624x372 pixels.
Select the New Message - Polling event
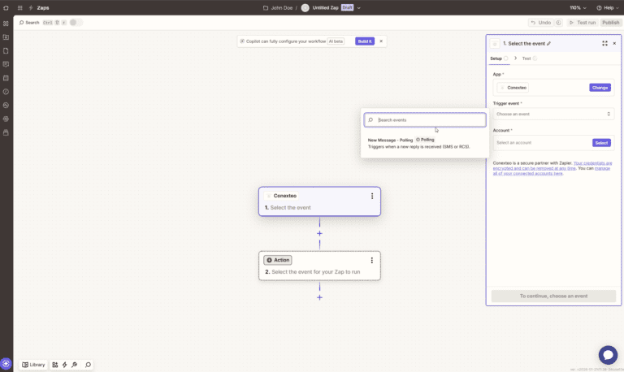[x=390, y=140]
